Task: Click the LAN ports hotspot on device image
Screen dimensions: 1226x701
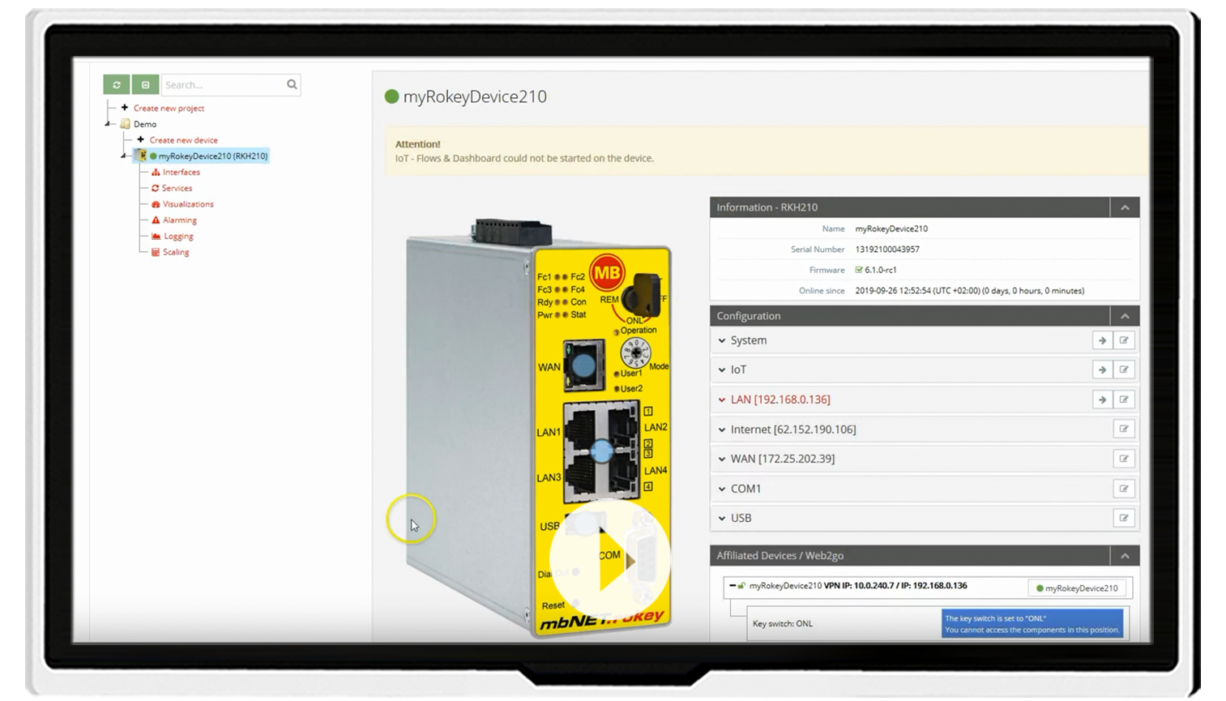Action: click(x=601, y=451)
